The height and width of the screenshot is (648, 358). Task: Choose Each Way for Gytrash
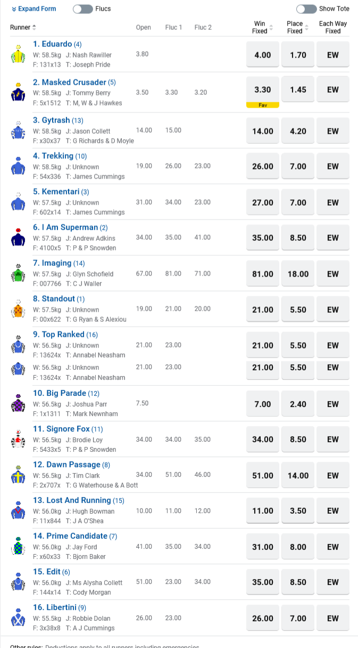point(333,131)
